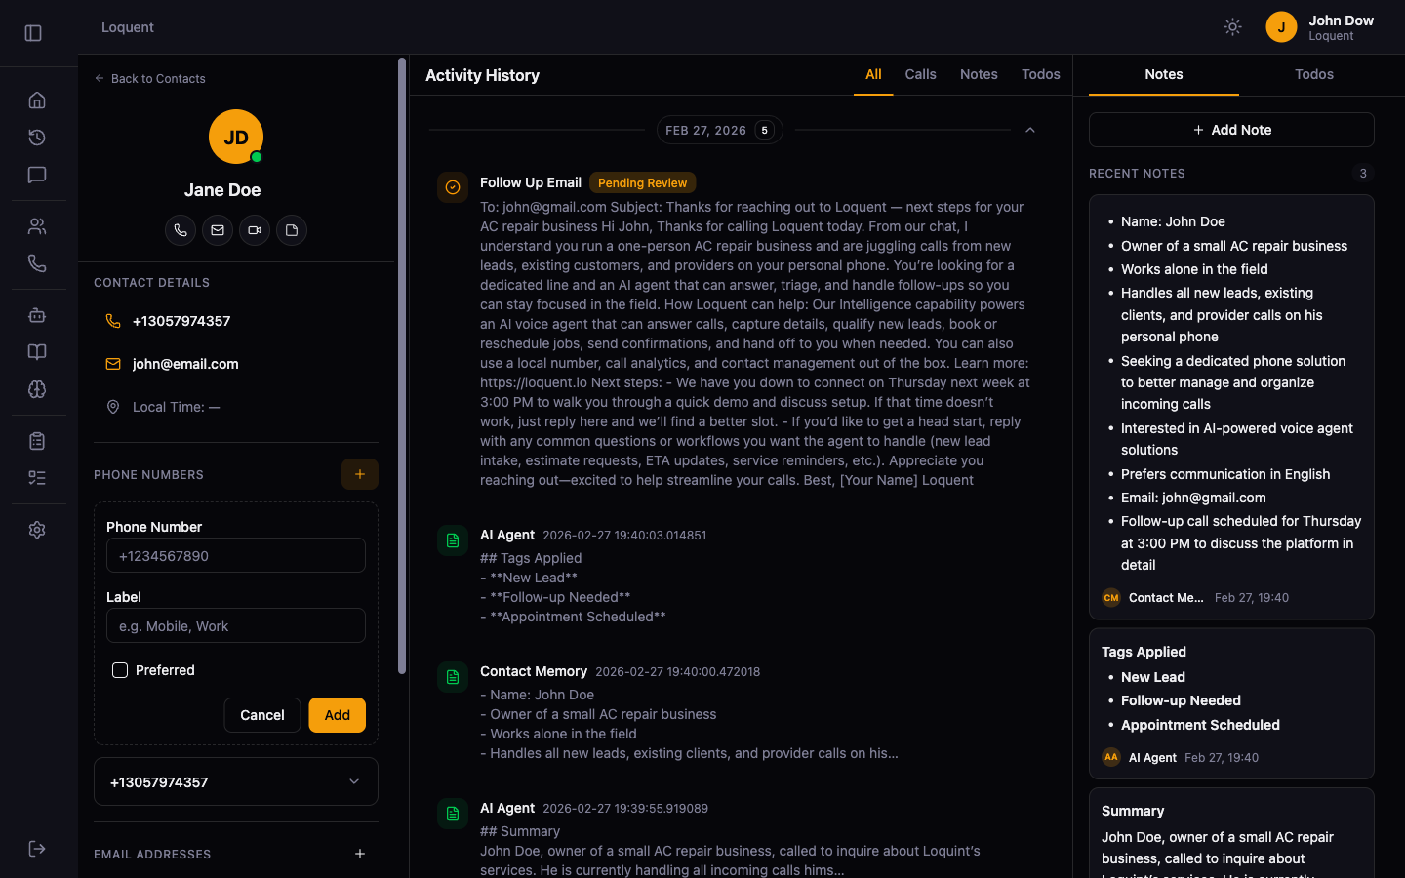Switch to the Todos tab in right panel
The image size is (1405, 878).
[1313, 74]
